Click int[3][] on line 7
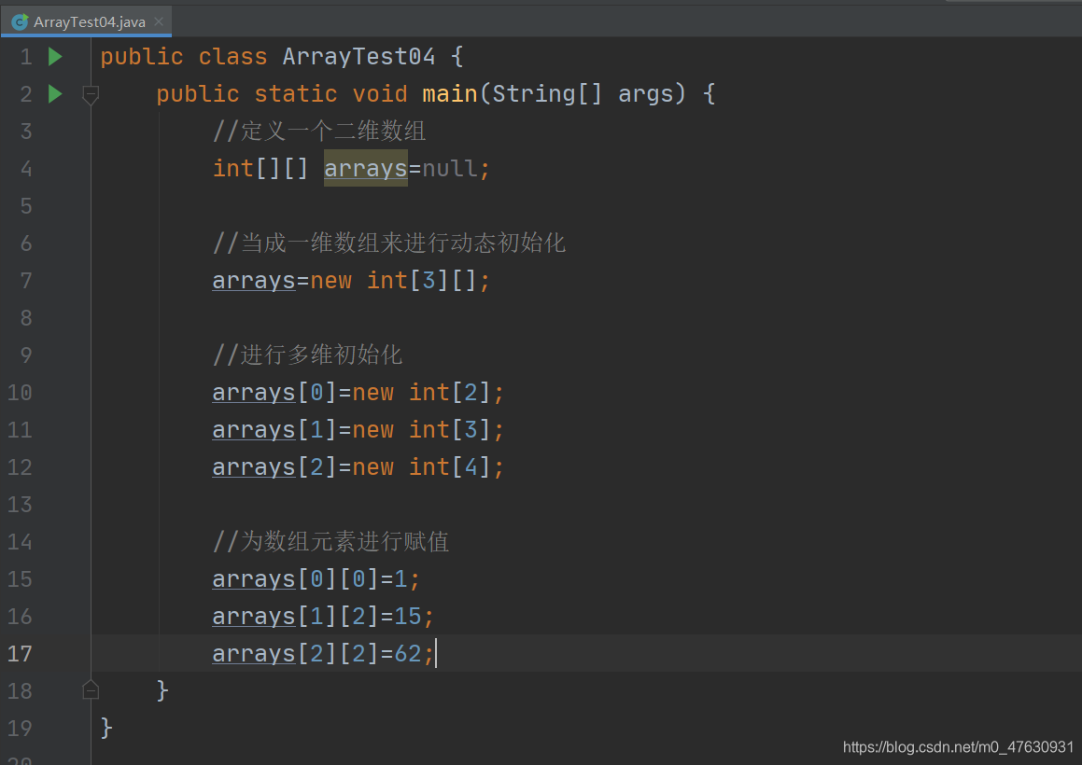This screenshot has width=1082, height=765. click(422, 281)
